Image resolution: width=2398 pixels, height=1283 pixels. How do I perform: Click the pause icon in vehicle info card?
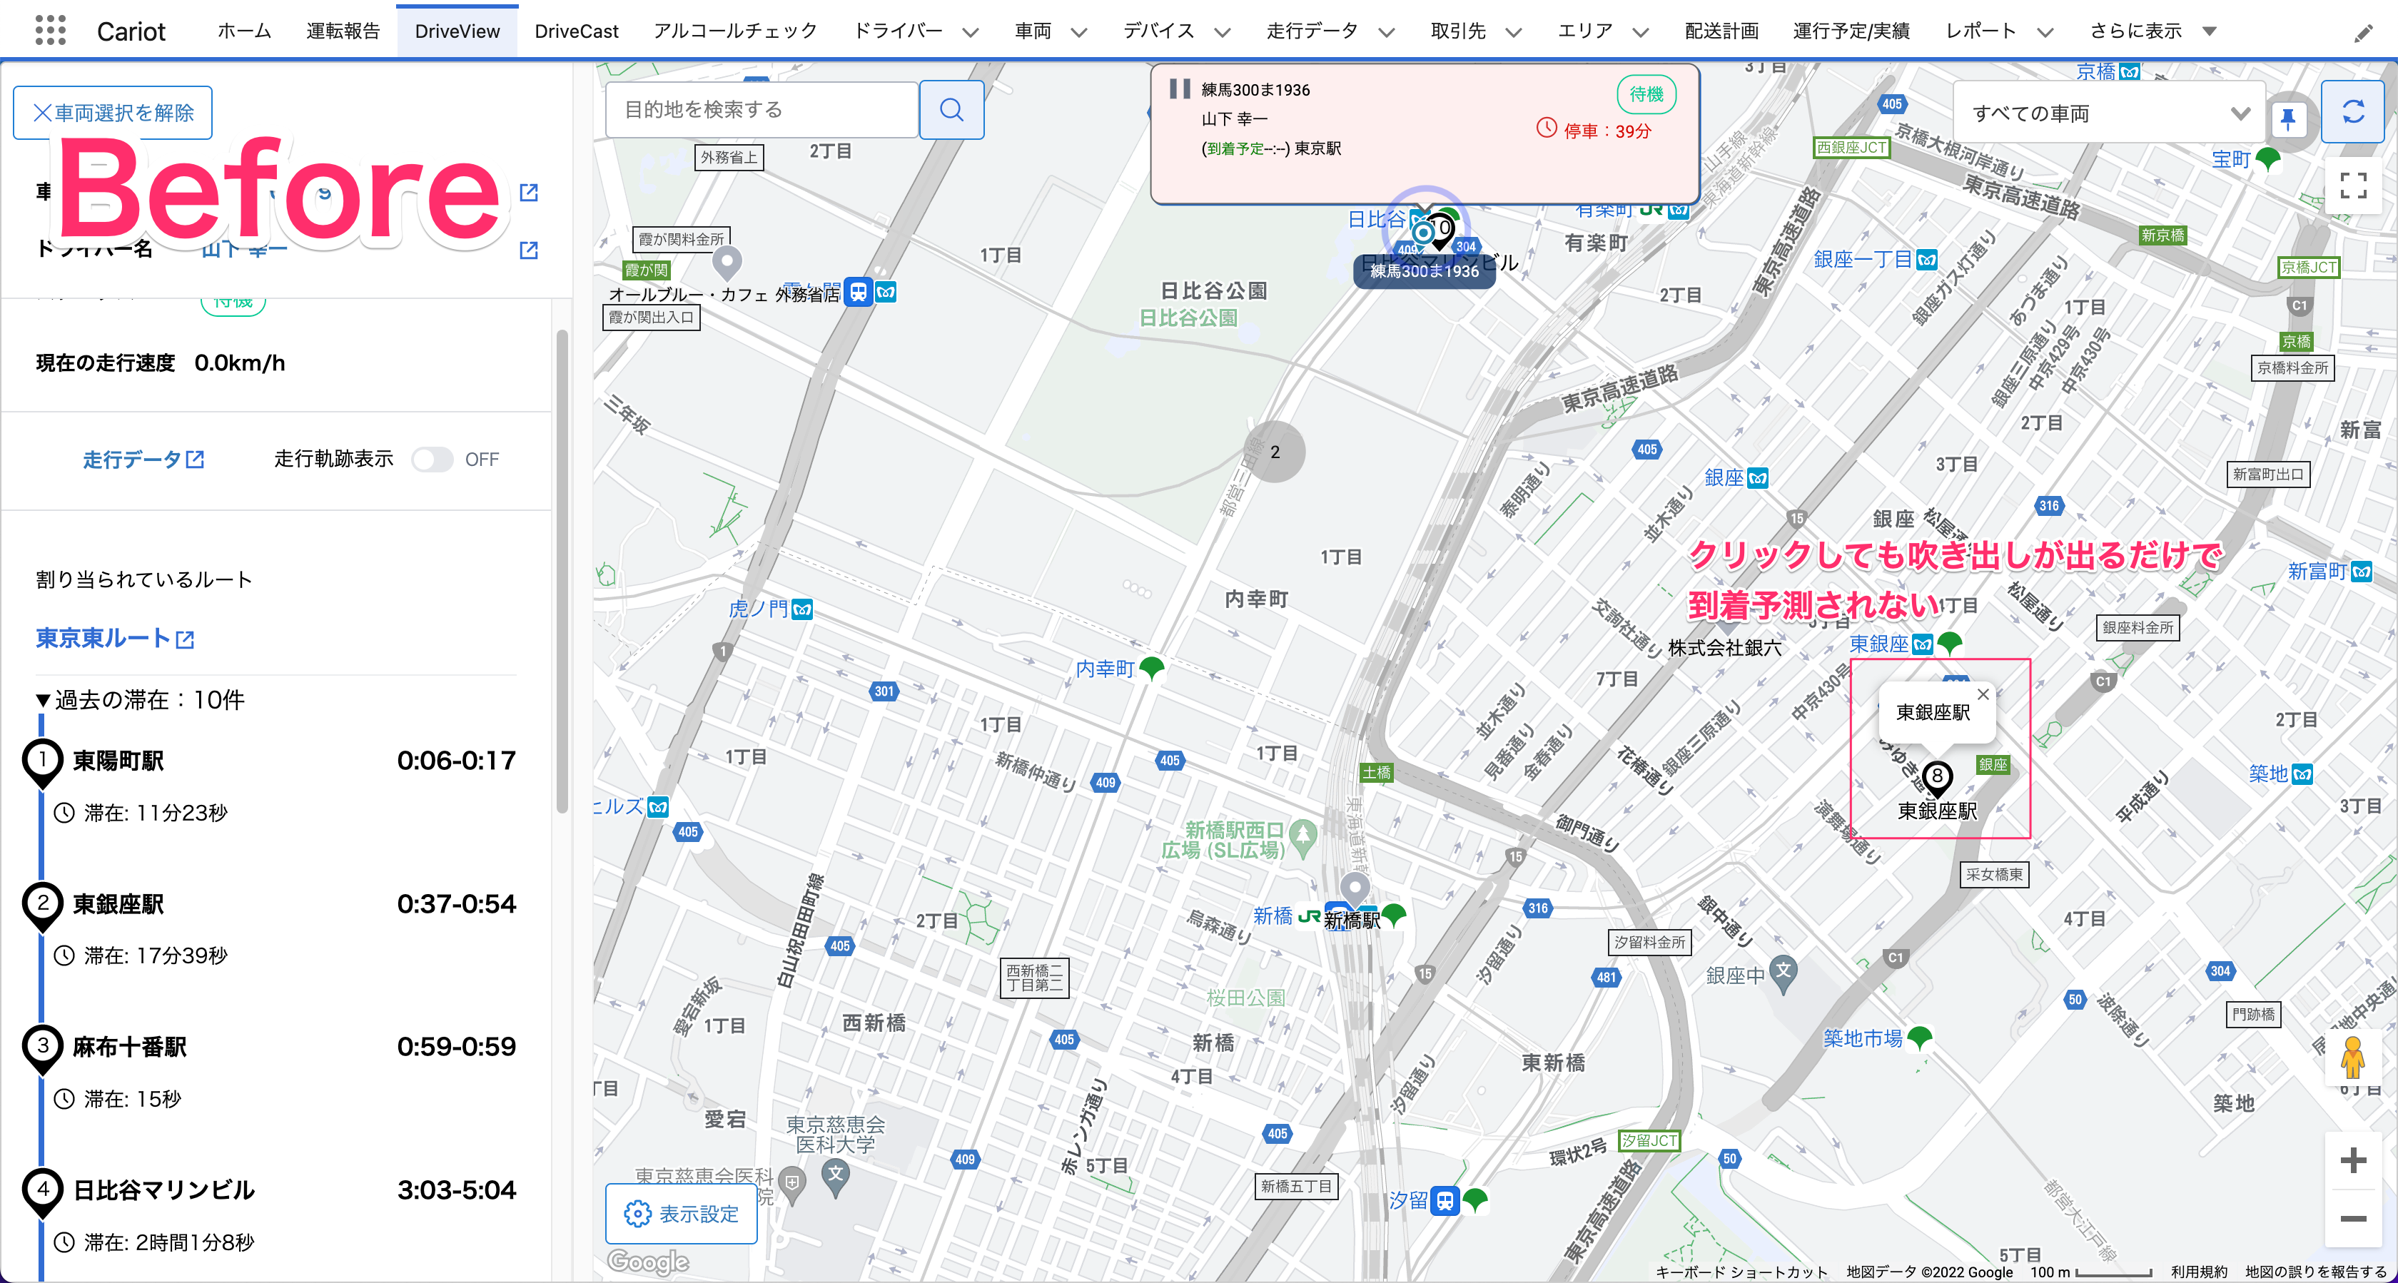click(x=1180, y=88)
